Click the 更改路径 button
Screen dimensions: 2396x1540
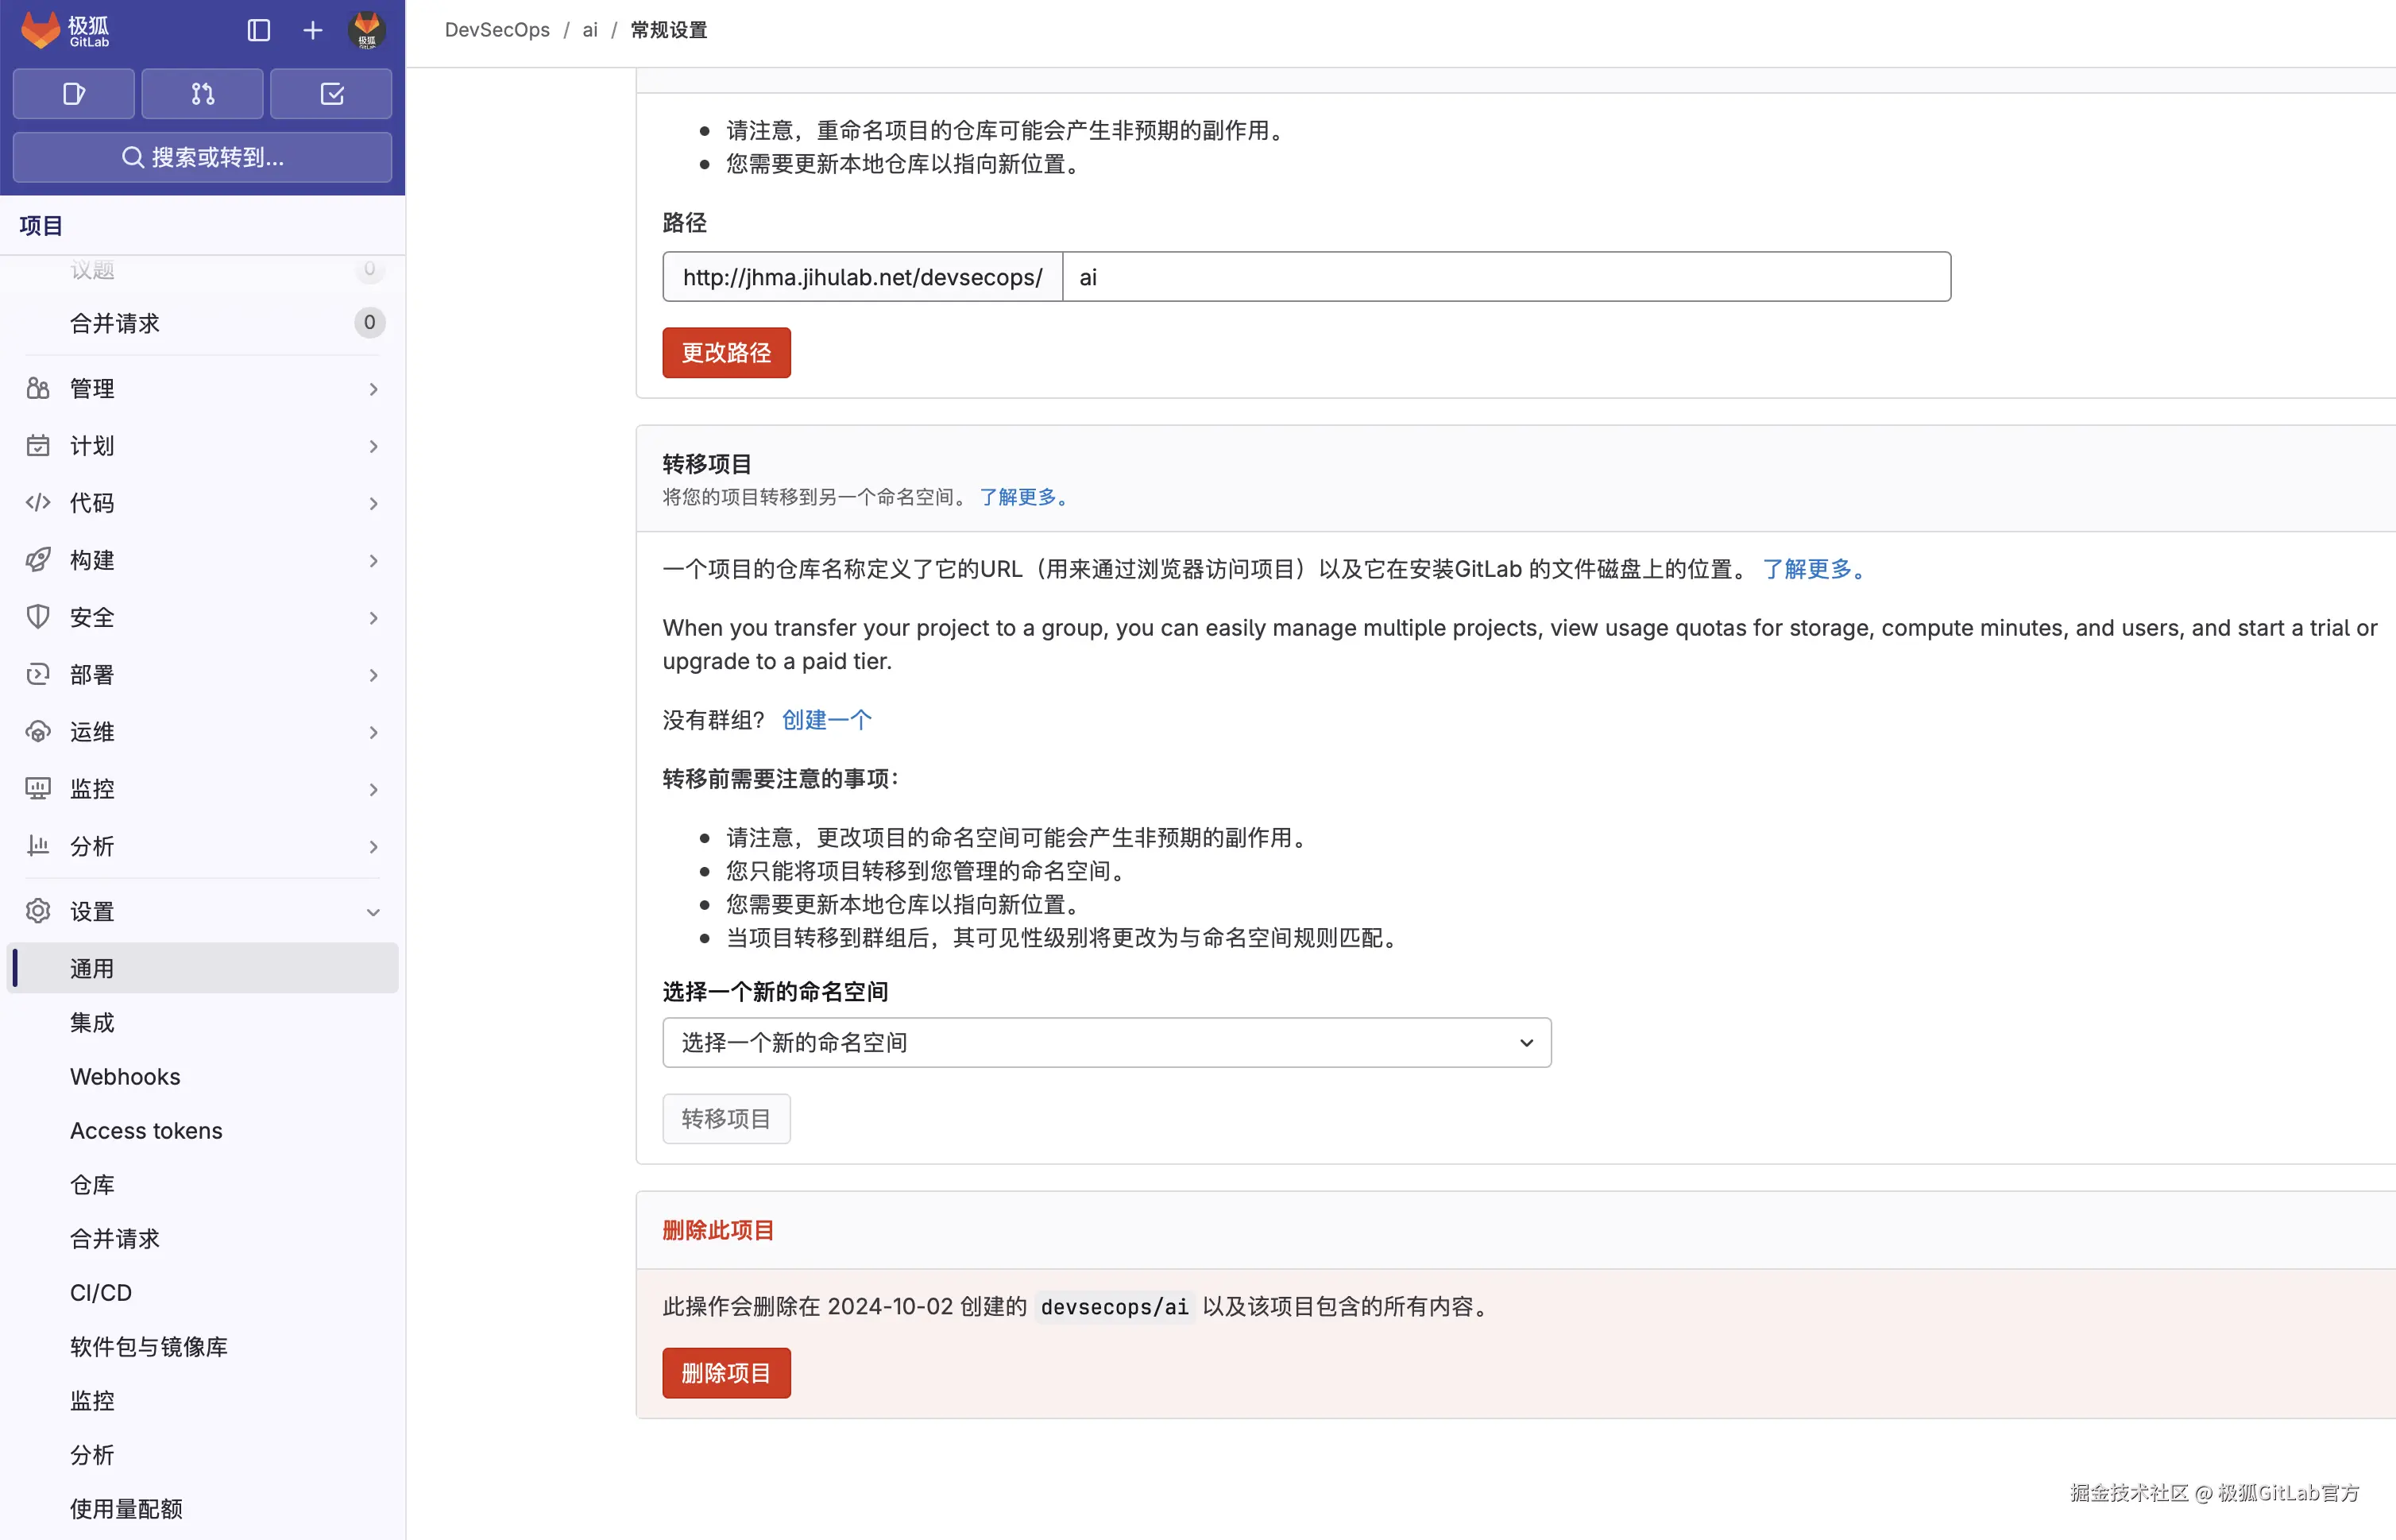(725, 352)
